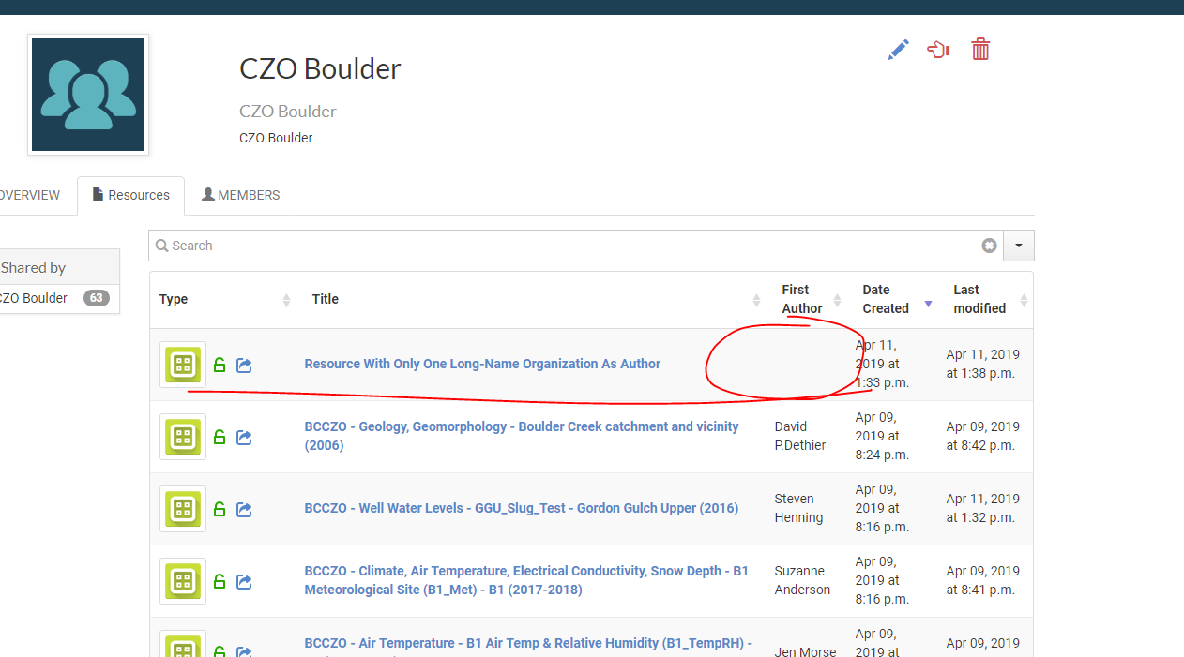Click the CZO Boulder group avatar image
Viewport: 1184px width, 657px height.
coord(88,95)
